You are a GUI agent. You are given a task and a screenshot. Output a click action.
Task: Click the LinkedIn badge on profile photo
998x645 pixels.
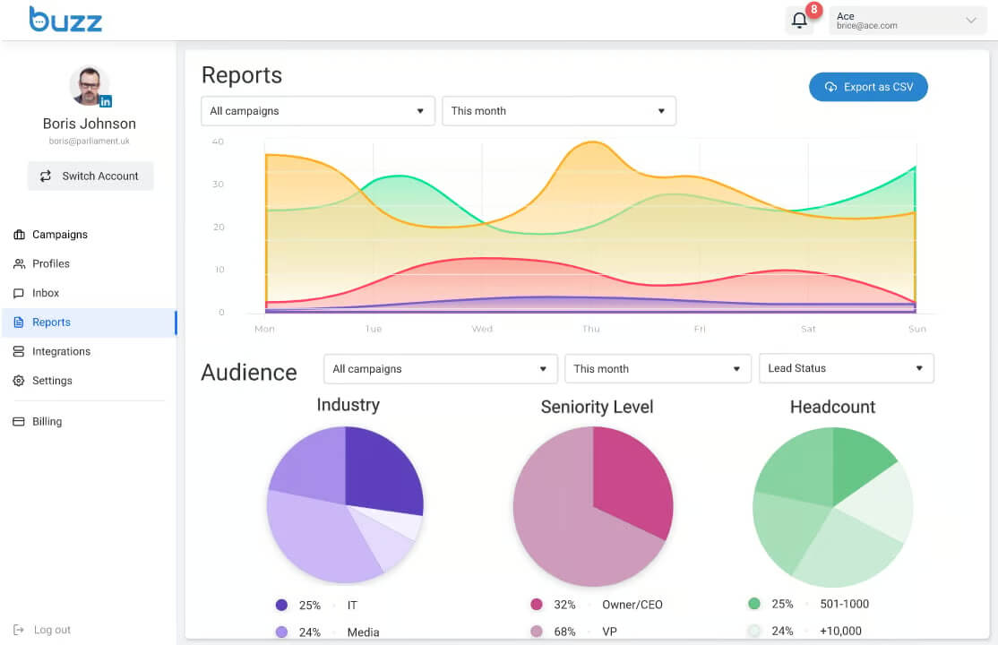click(x=106, y=101)
